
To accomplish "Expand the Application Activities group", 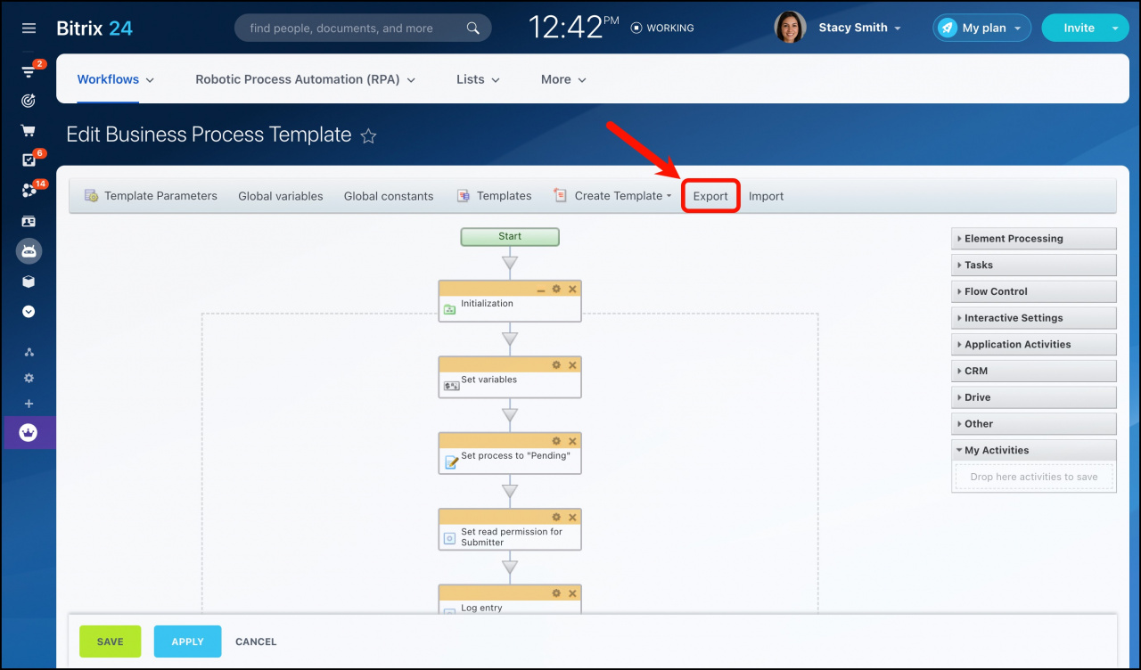I will click(x=1034, y=344).
